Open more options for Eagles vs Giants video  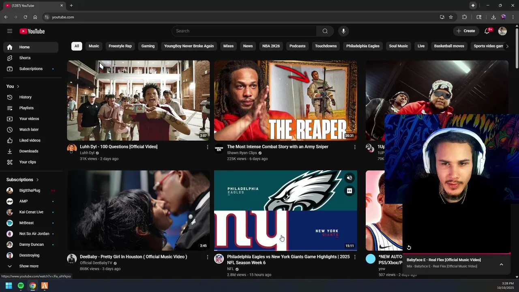coord(355,257)
